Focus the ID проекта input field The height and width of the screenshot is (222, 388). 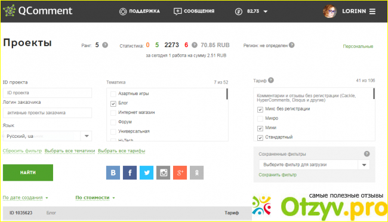point(48,93)
